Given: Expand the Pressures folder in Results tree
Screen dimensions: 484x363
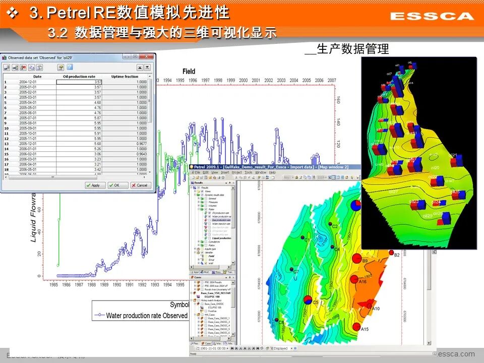Looking at the screenshot, I should (199, 202).
